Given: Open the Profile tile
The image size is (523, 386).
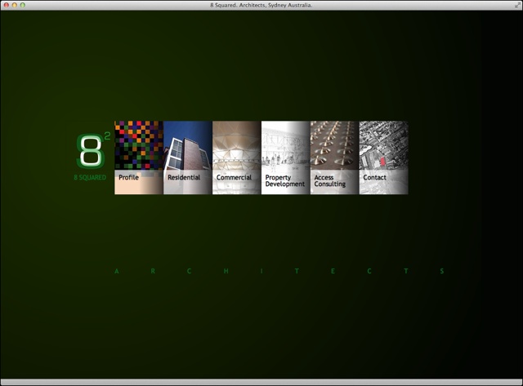Looking at the screenshot, I should point(139,158).
